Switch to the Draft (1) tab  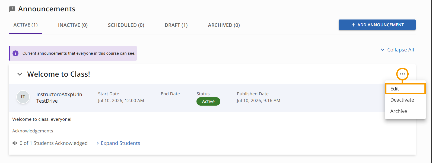176,25
